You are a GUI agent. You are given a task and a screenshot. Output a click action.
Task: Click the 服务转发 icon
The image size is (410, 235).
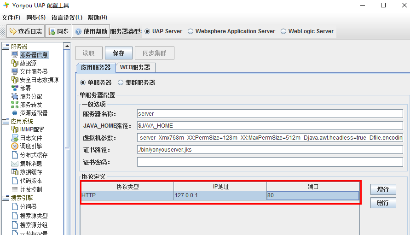pos(15,105)
